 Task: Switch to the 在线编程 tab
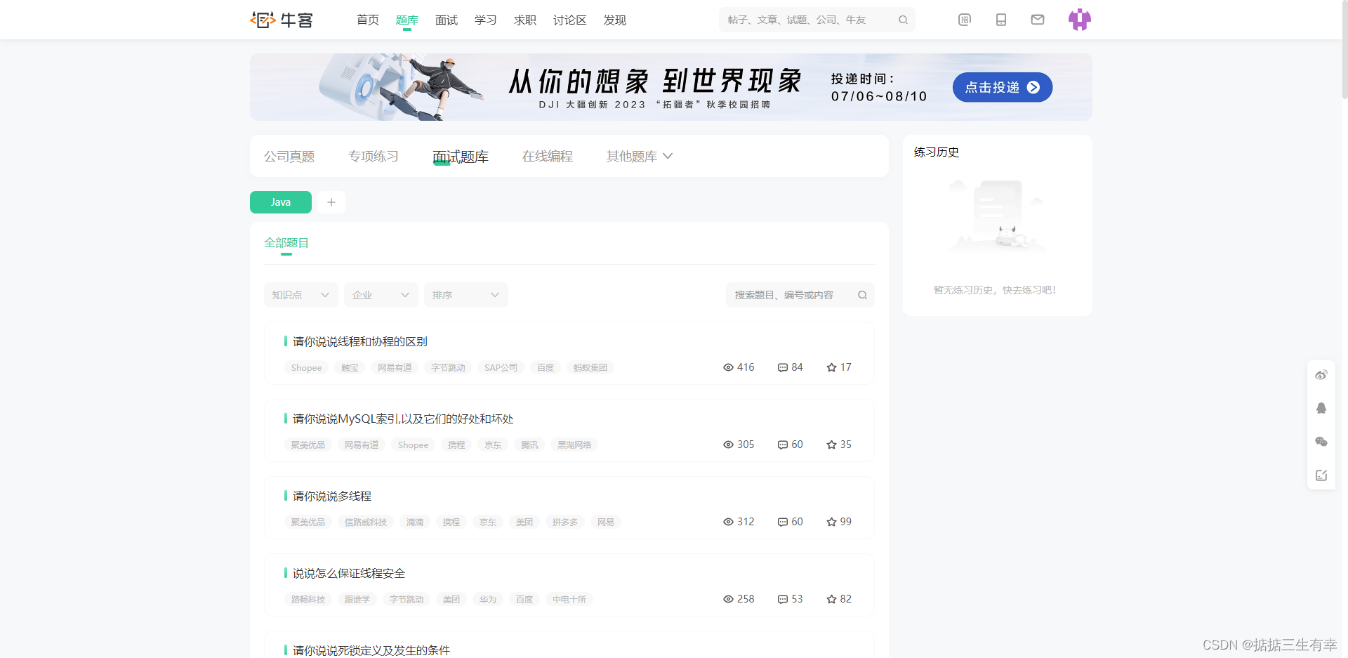click(x=548, y=156)
